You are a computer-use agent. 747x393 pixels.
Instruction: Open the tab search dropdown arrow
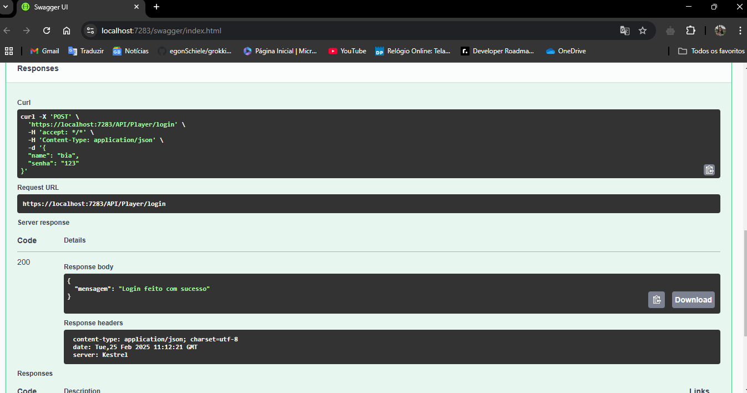(x=5, y=7)
